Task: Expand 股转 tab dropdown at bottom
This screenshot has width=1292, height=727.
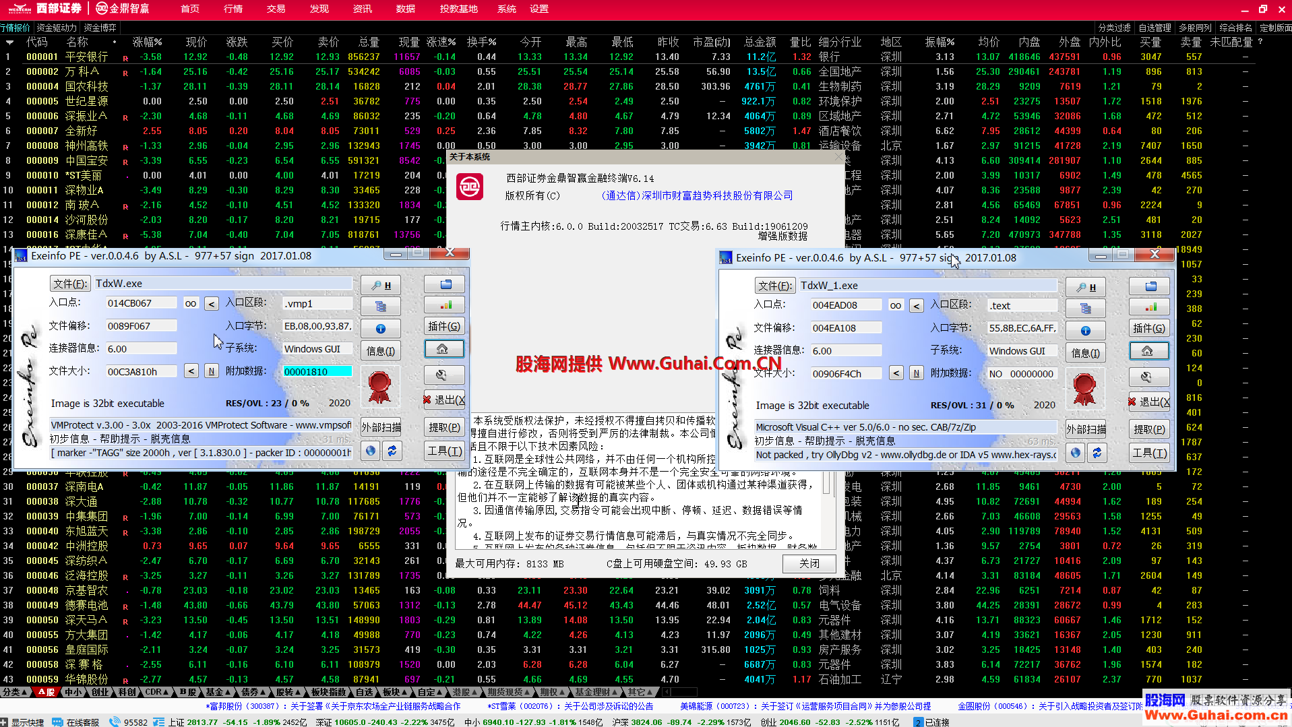Action: point(288,692)
